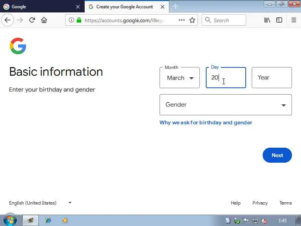Open the Help link in the footer

click(236, 203)
